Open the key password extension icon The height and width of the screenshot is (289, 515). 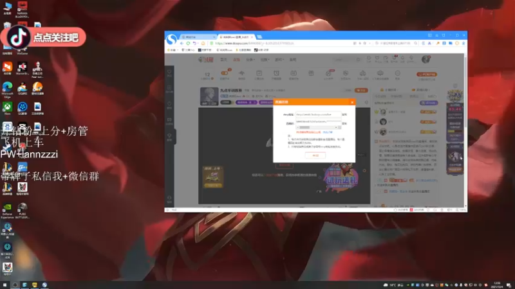[x=438, y=43]
